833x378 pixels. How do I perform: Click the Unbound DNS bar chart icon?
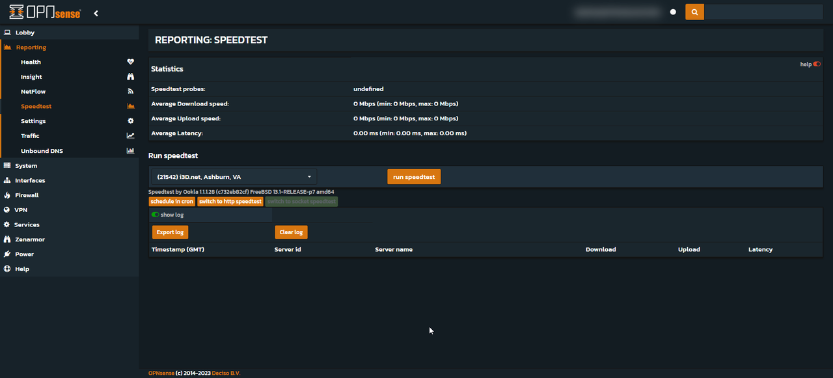(x=130, y=151)
